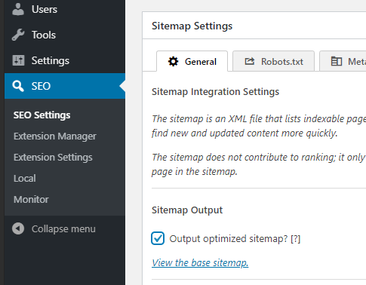Screen dimensions: 366x285
Task: Switch to the Robots.txt tab
Action: tap(273, 61)
